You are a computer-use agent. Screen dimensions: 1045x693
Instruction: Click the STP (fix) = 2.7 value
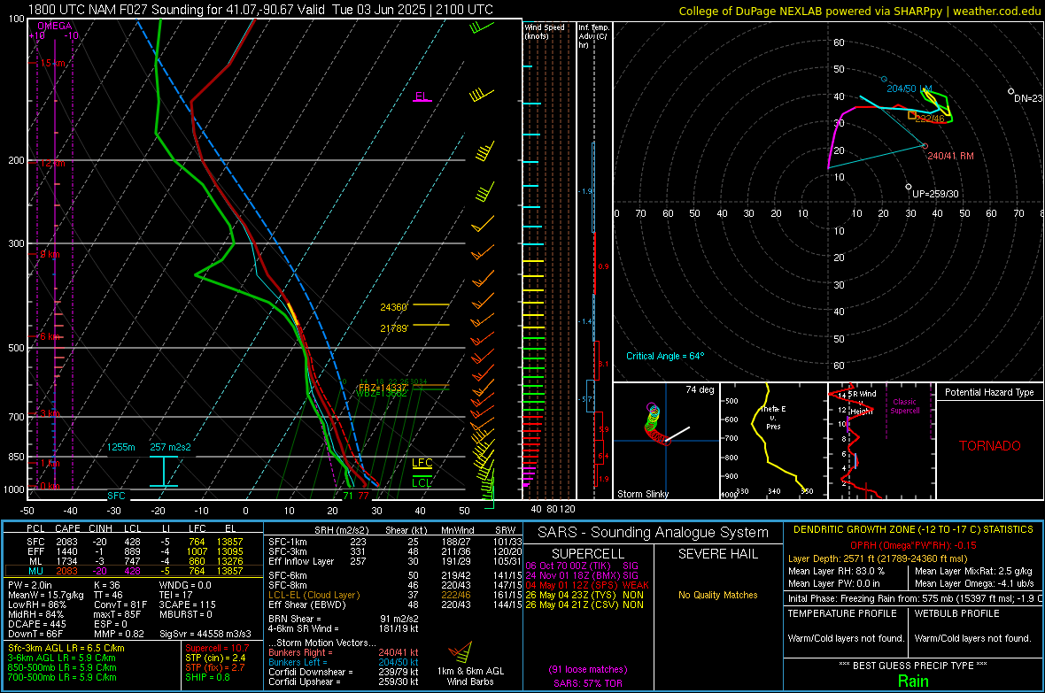[x=214, y=667]
